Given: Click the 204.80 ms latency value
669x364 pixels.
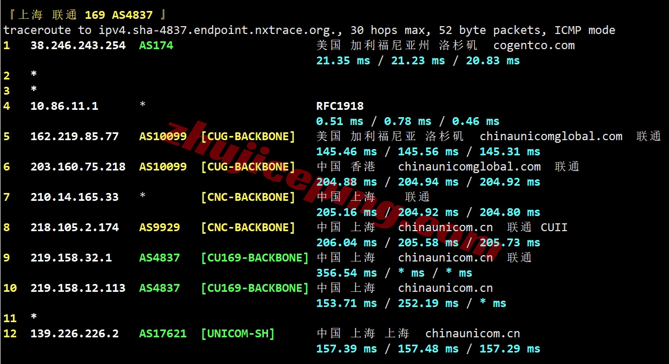Looking at the screenshot, I should 510,212.
